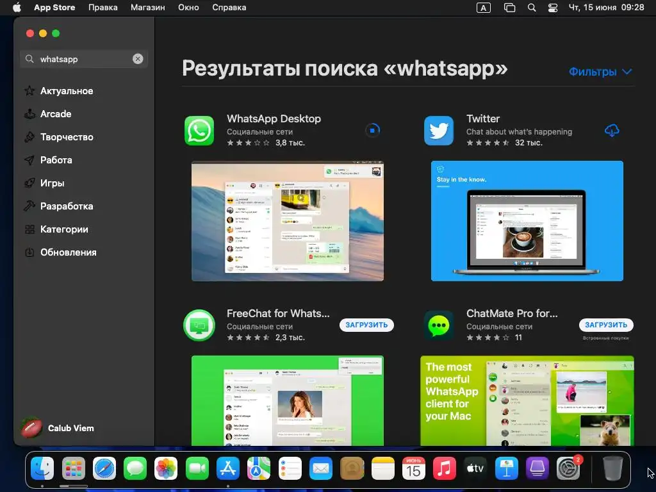Open the Twitter app icon
This screenshot has height=492, width=656.
coord(438,131)
